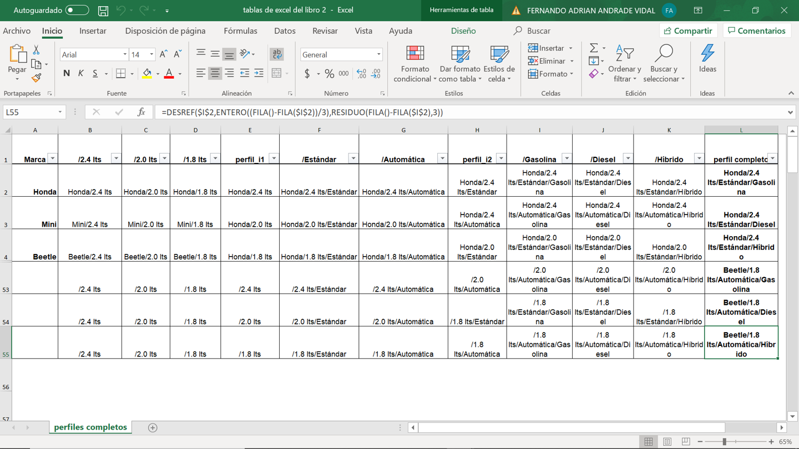The width and height of the screenshot is (799, 449).
Task: Click the Format Painter brush icon
Action: coord(36,78)
